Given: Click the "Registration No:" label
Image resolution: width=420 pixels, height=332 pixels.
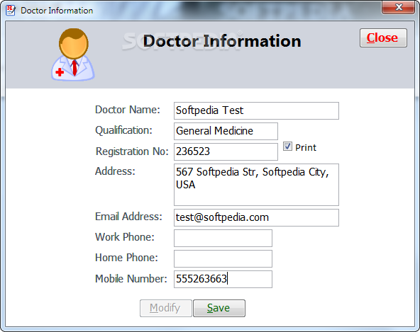Looking at the screenshot, I should click(132, 151).
